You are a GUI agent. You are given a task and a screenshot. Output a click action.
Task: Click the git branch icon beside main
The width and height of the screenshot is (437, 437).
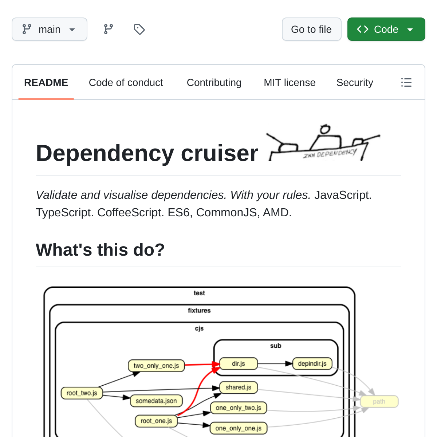[27, 29]
